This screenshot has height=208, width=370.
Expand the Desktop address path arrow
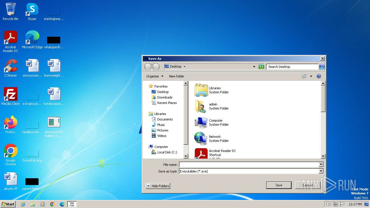tap(184, 67)
